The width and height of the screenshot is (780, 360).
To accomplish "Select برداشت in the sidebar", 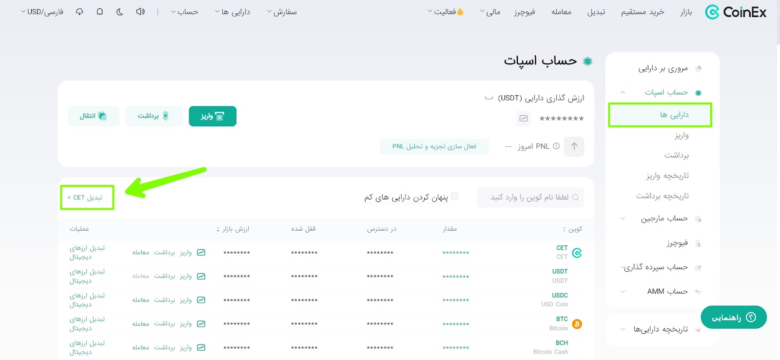I will pyautogui.click(x=677, y=155).
